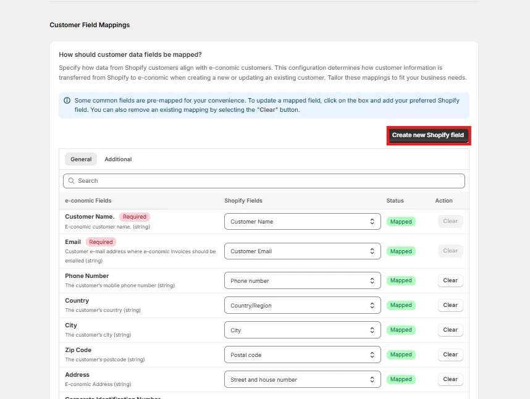
Task: Click Mapped status badge in Zip Code row
Action: pyautogui.click(x=401, y=355)
